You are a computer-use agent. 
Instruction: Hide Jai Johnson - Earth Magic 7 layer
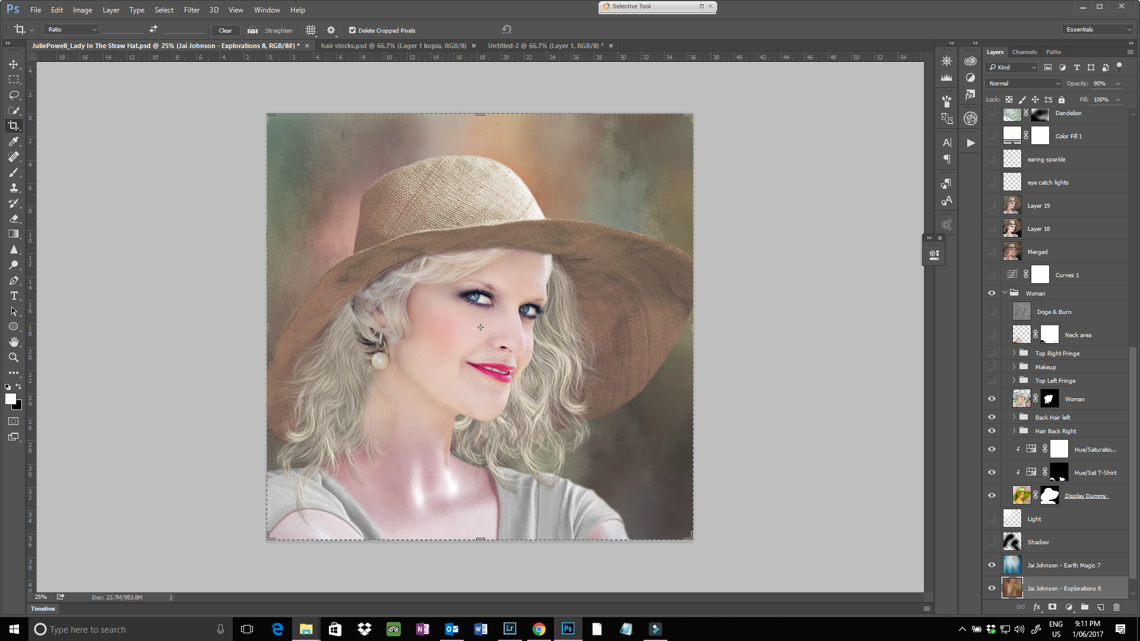992,565
